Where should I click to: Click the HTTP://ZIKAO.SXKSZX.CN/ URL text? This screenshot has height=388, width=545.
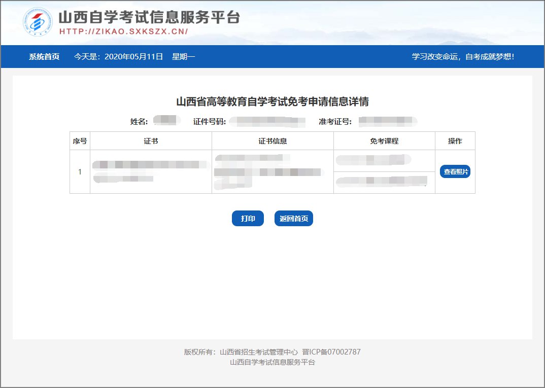pos(124,31)
